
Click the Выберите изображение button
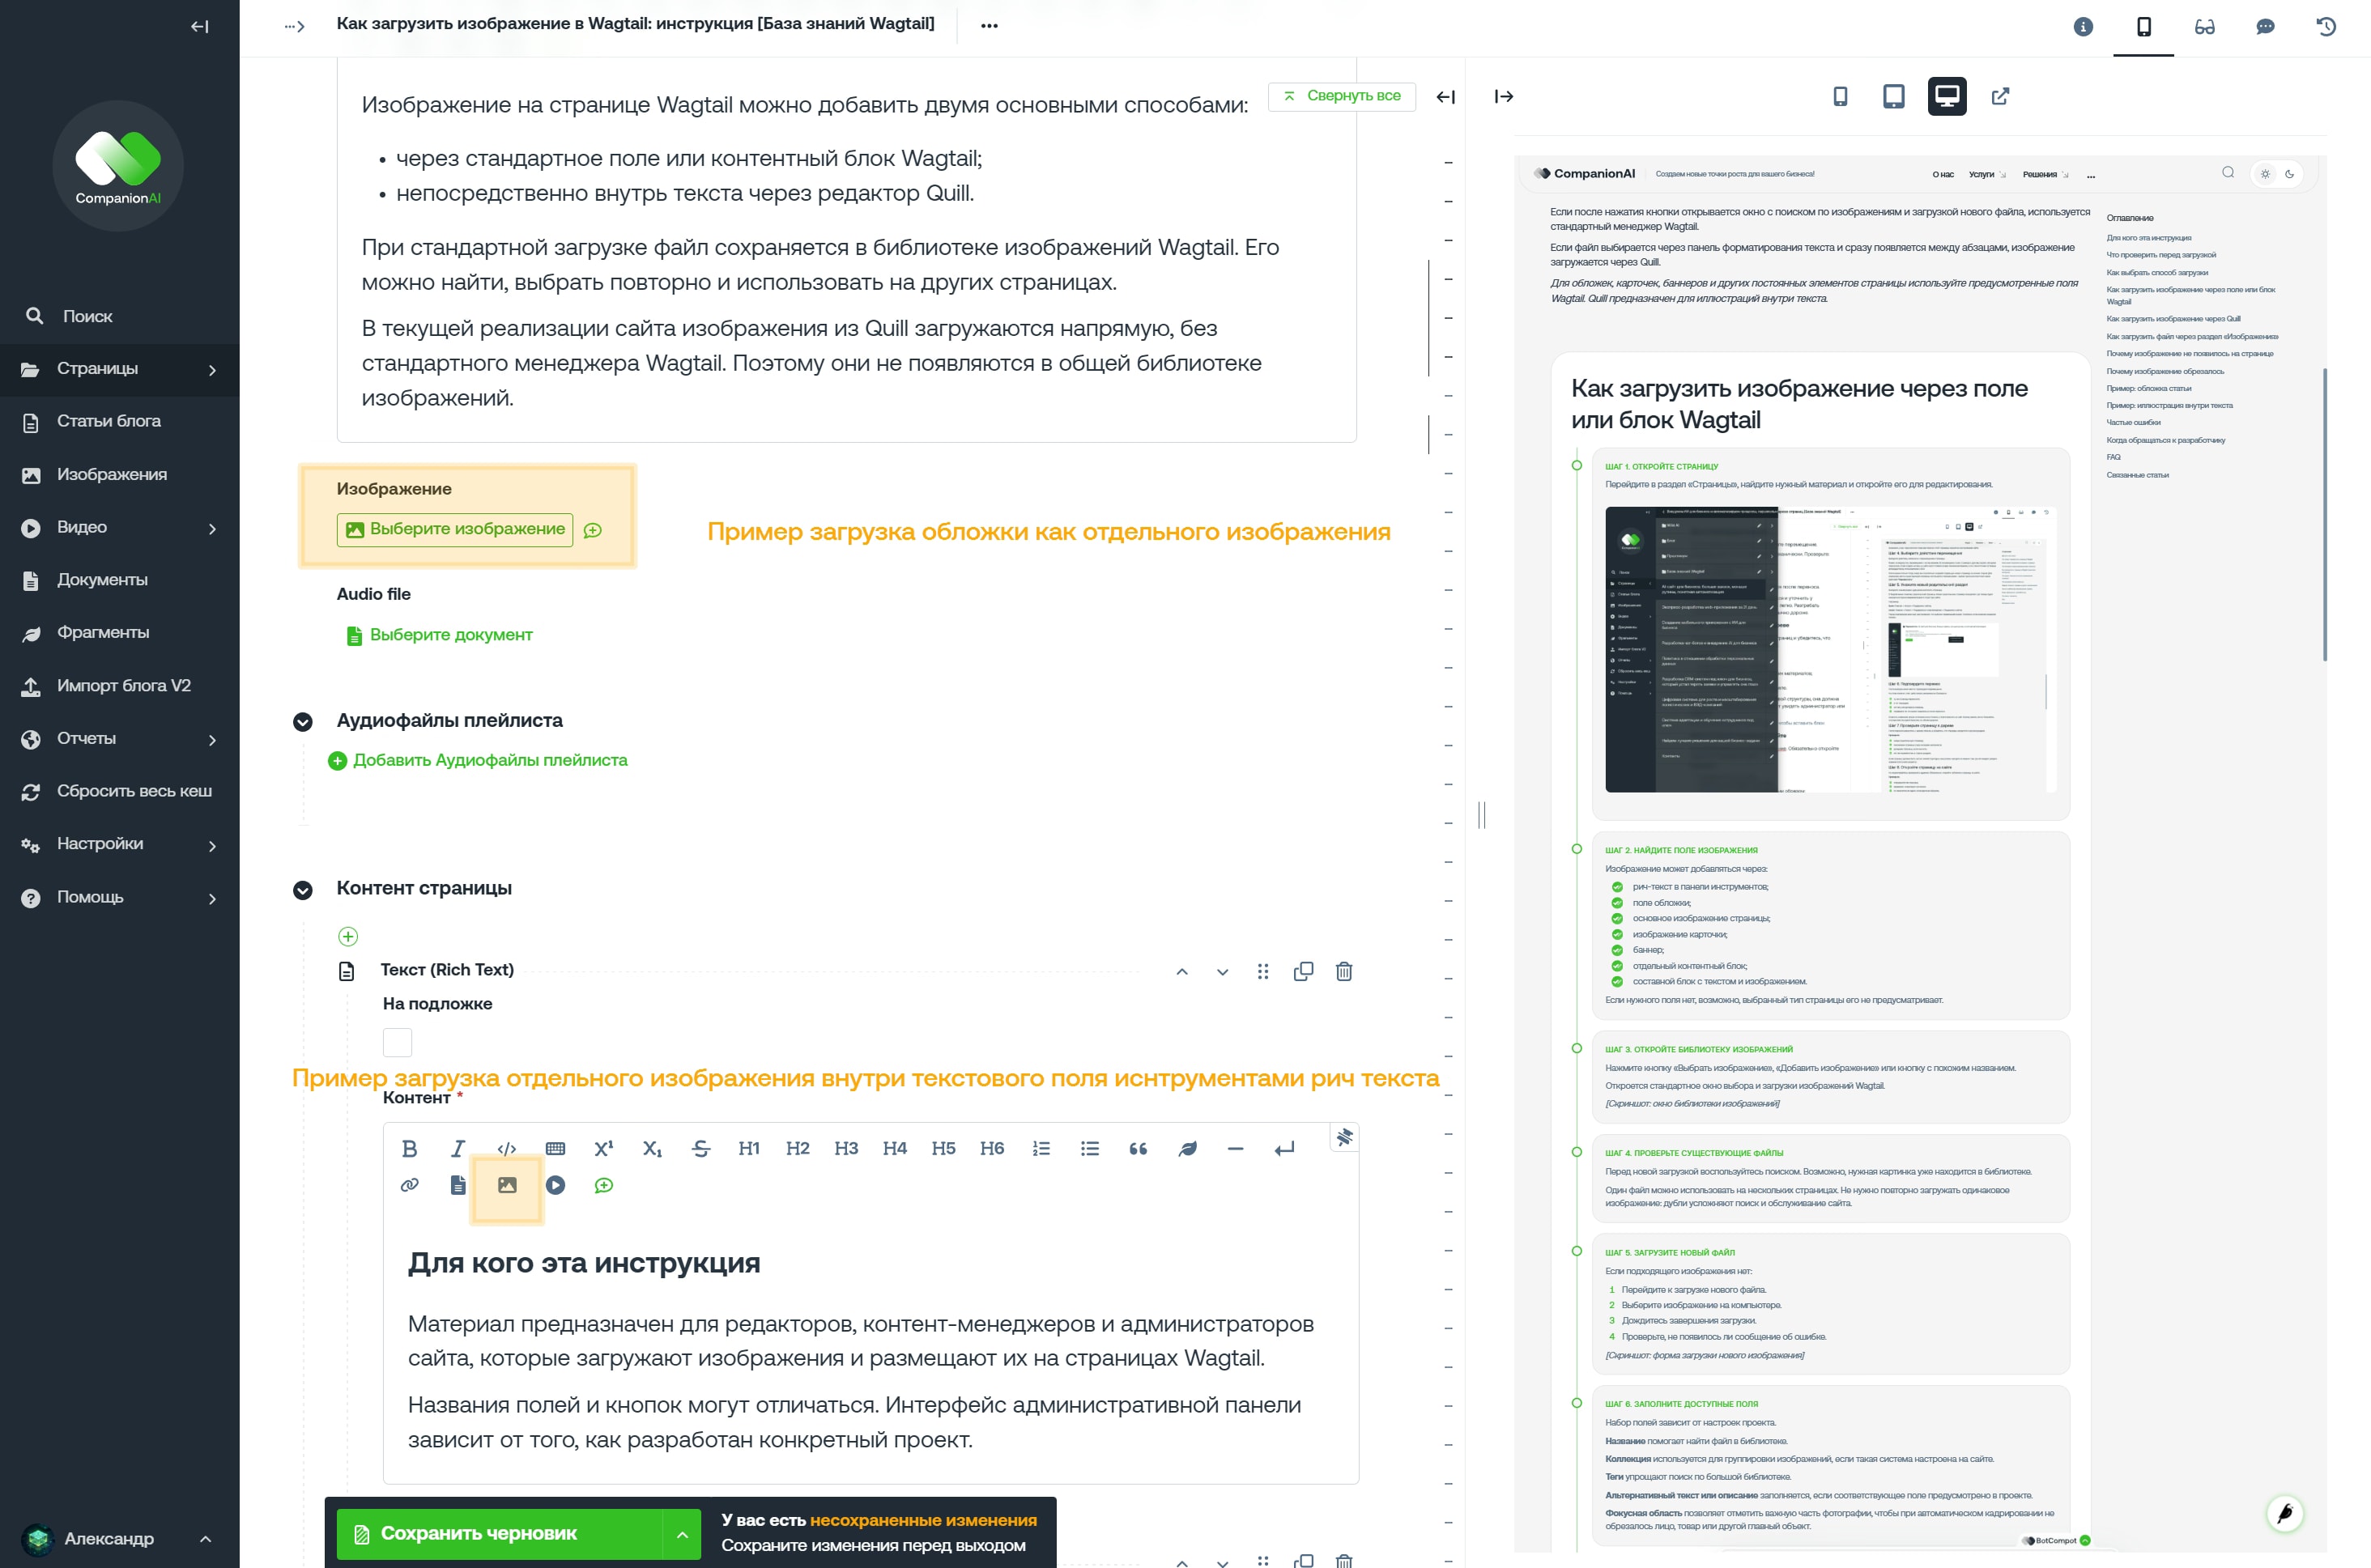[455, 530]
